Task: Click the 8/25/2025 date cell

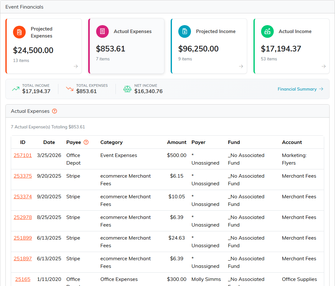Action: [x=49, y=217]
